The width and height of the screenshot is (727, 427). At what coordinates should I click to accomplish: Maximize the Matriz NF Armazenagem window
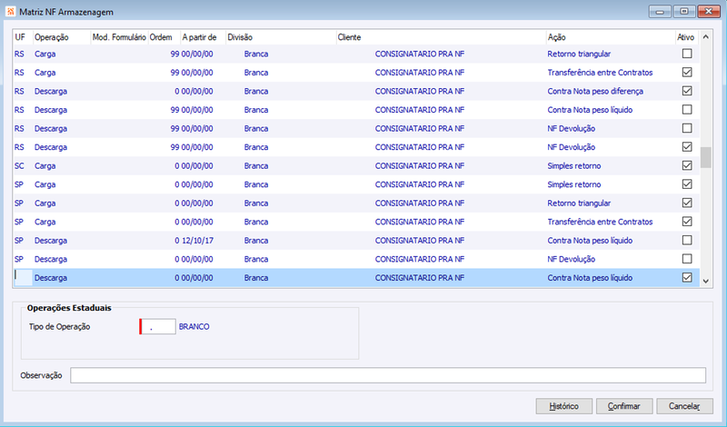[x=684, y=11]
